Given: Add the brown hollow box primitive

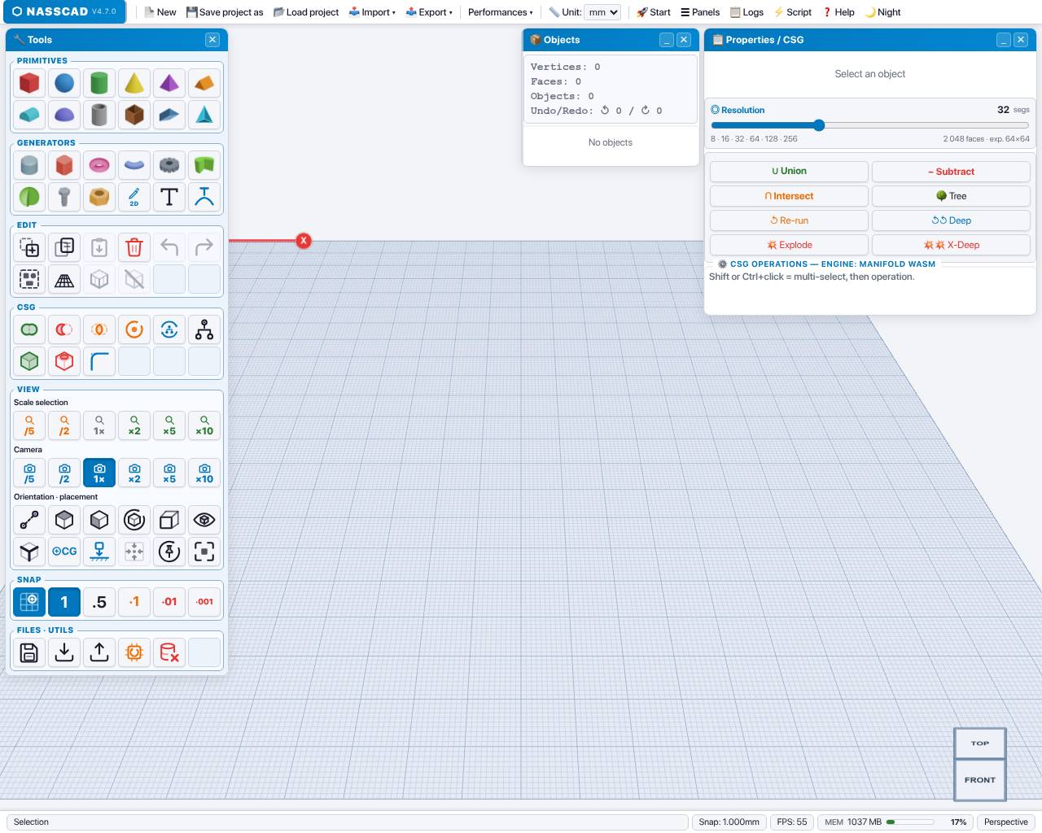Looking at the screenshot, I should click(x=134, y=115).
